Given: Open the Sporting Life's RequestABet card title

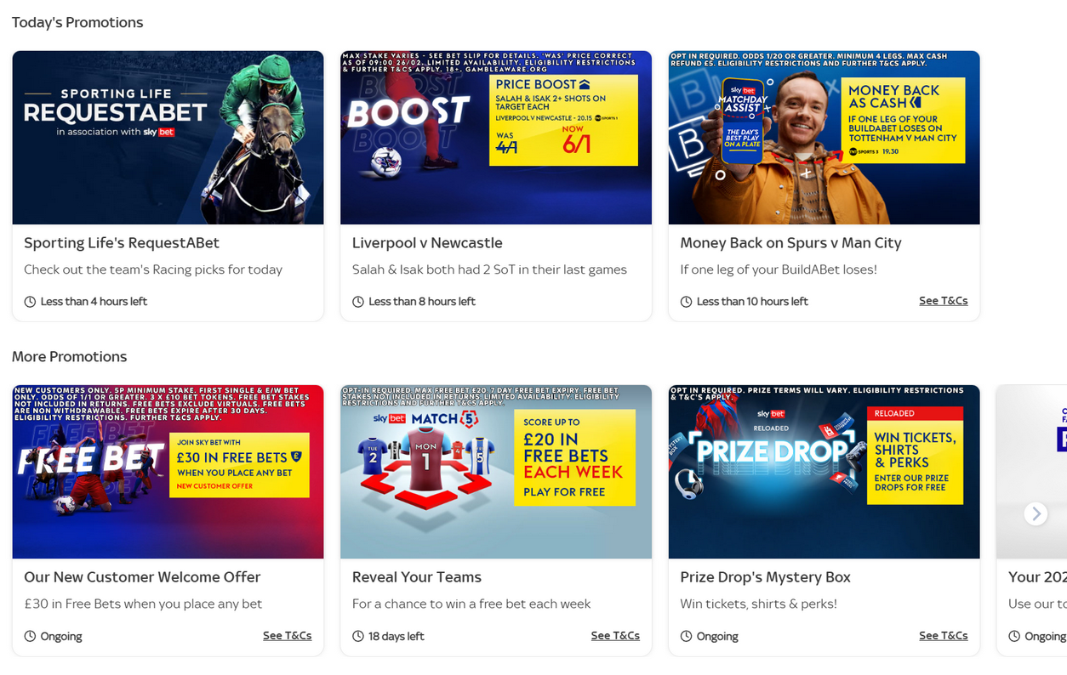Looking at the screenshot, I should coord(122,243).
